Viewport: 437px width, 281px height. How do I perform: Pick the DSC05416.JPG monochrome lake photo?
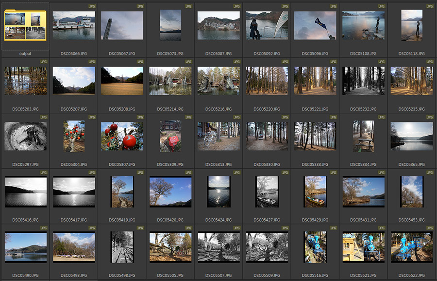[25, 192]
